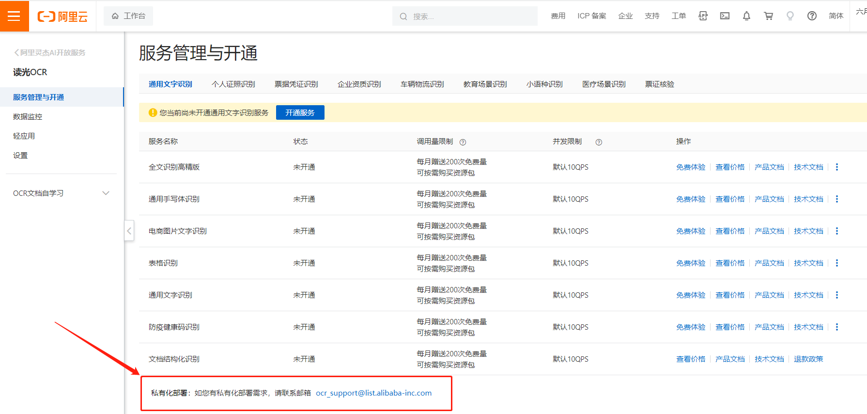Open the 企业 menu
This screenshot has width=867, height=414.
pos(625,16)
